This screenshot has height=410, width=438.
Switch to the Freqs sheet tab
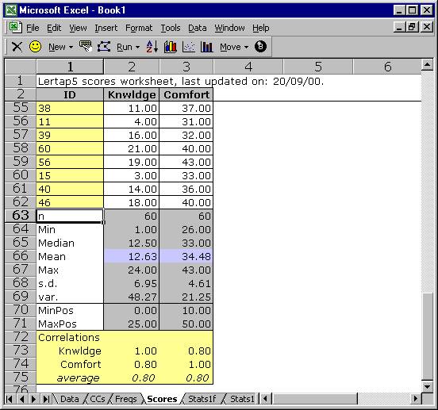(125, 399)
